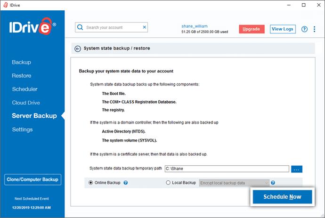The width and height of the screenshot is (325, 218).
Task: Click "Backup your system state data to your account" heading
Action: pos(126,71)
